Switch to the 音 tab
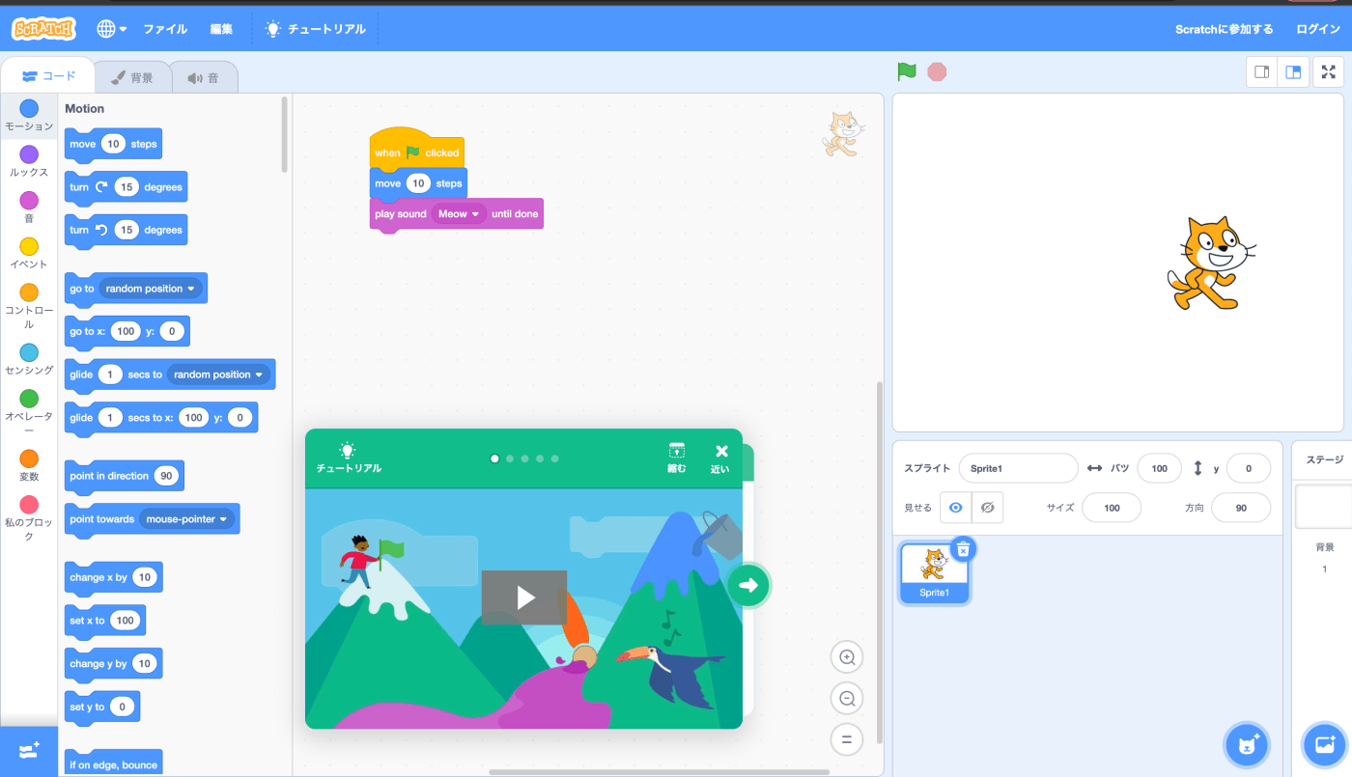 click(204, 78)
